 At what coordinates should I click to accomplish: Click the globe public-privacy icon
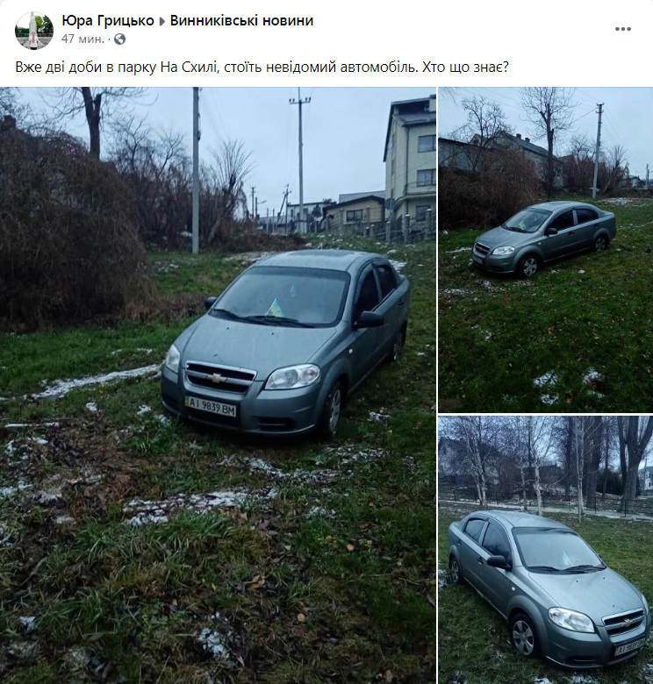click(119, 39)
